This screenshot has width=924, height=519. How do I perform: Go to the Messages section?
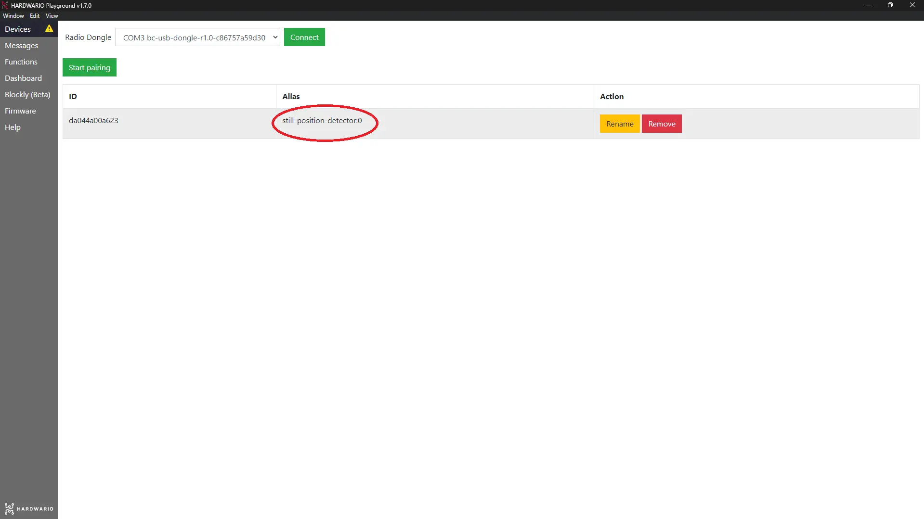click(x=29, y=45)
